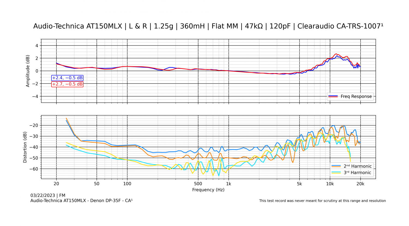Click the footer 'Audio-Technica AT150MLX - Denon DP-35F - CA¹'
The image size is (409, 226).
point(82,201)
